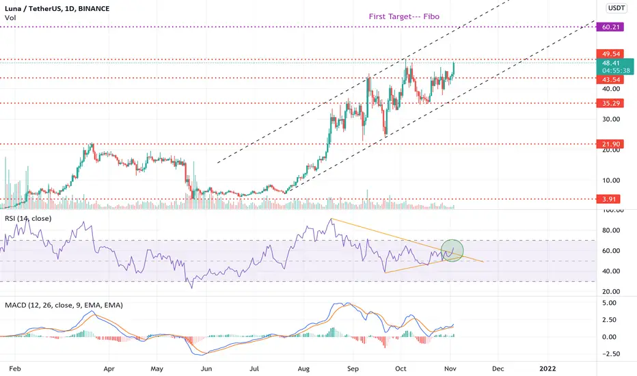Click the Dec date on time axis
This screenshot has height=376, width=637.
pyautogui.click(x=498, y=368)
